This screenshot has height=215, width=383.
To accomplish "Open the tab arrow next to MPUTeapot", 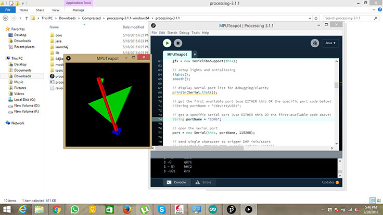I will click(x=195, y=55).
